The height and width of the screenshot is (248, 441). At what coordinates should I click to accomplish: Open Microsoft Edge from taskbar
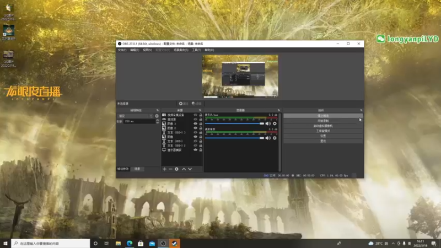tap(130, 244)
